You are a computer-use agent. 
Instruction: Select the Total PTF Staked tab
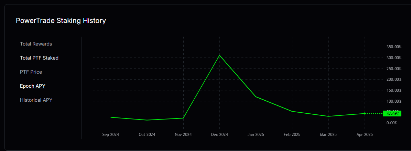pos(39,58)
